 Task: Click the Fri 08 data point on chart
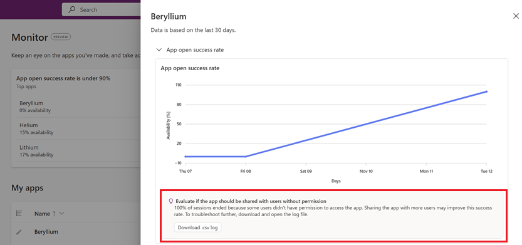246,157
